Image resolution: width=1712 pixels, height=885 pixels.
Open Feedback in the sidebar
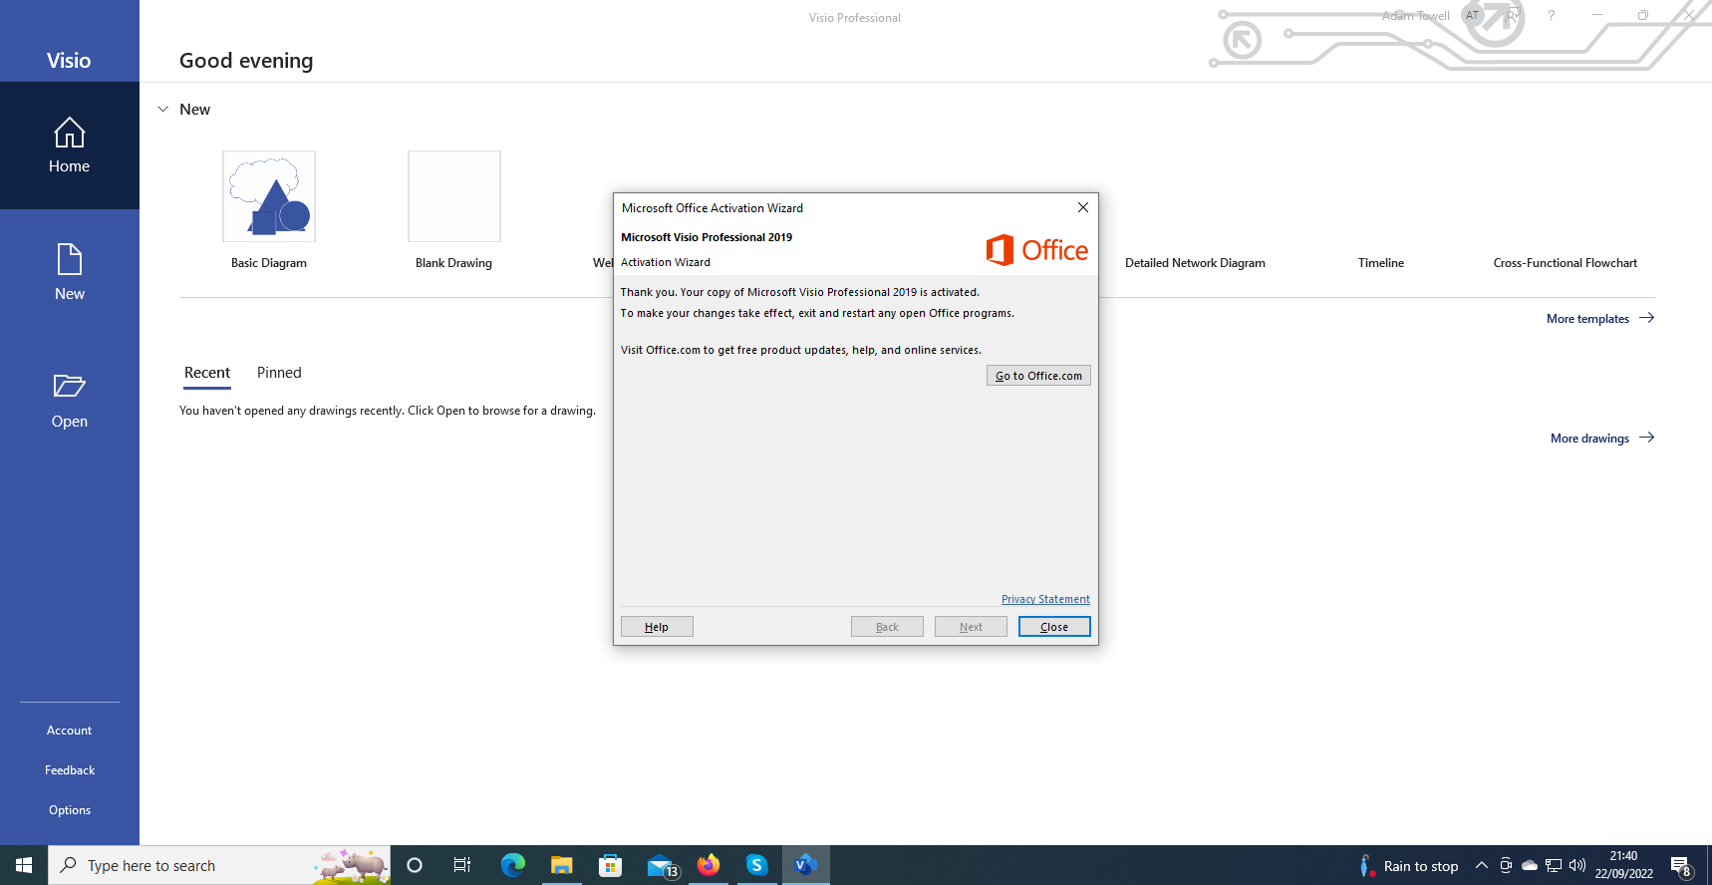[70, 770]
